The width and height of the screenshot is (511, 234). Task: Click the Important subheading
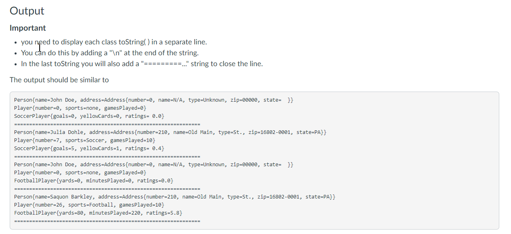[x=28, y=28]
